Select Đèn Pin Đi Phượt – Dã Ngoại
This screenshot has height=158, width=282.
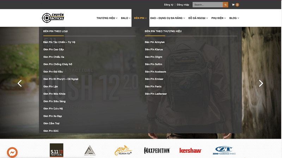61,79
